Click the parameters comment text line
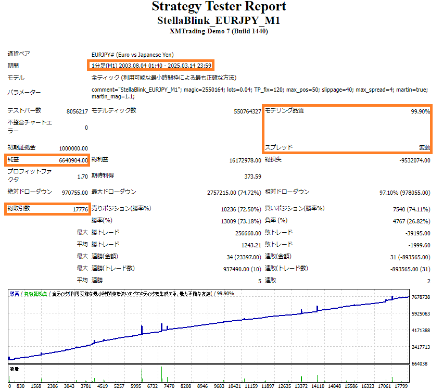 point(260,90)
